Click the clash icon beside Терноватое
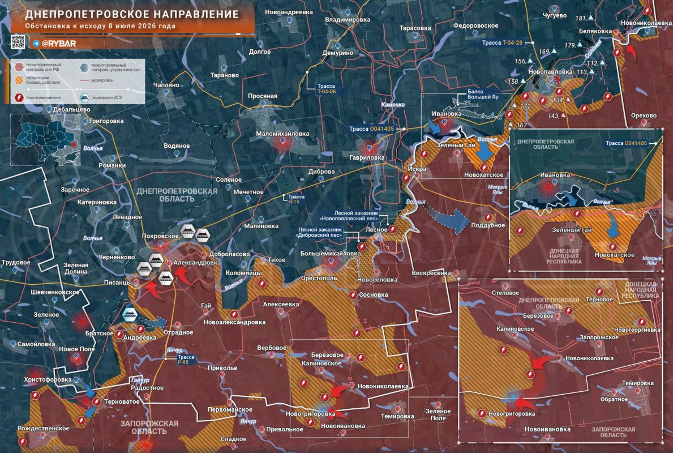Screen dimensions: 673x453 [97, 402]
